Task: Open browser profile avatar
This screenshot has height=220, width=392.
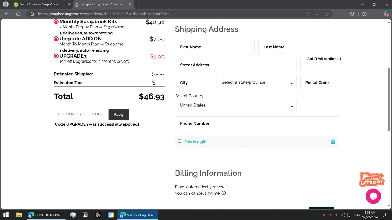Action: click(x=5, y=4)
